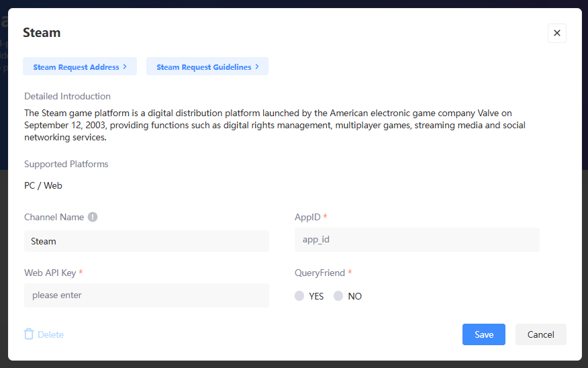Select the YES radio button for QueryFriend
Screen dimensions: 588x368
tap(299, 296)
